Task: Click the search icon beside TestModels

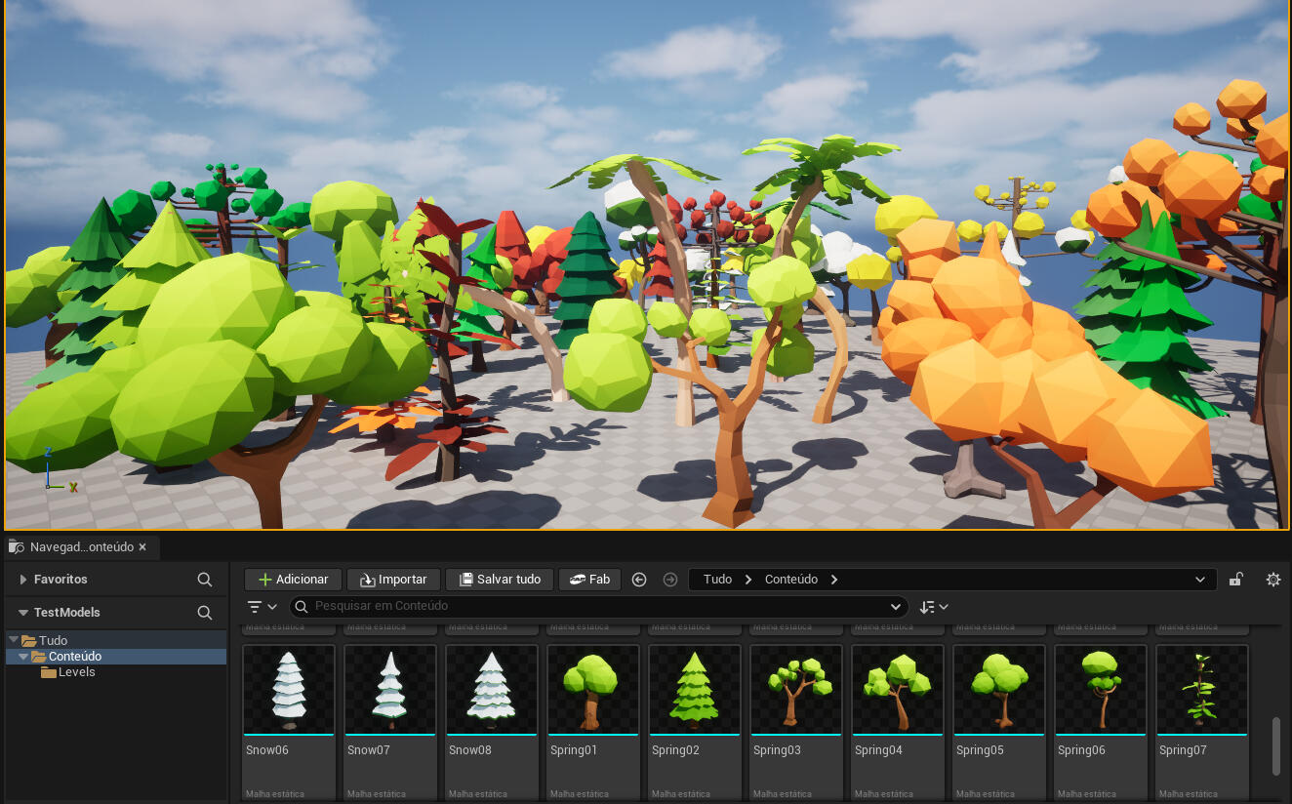Action: (204, 614)
